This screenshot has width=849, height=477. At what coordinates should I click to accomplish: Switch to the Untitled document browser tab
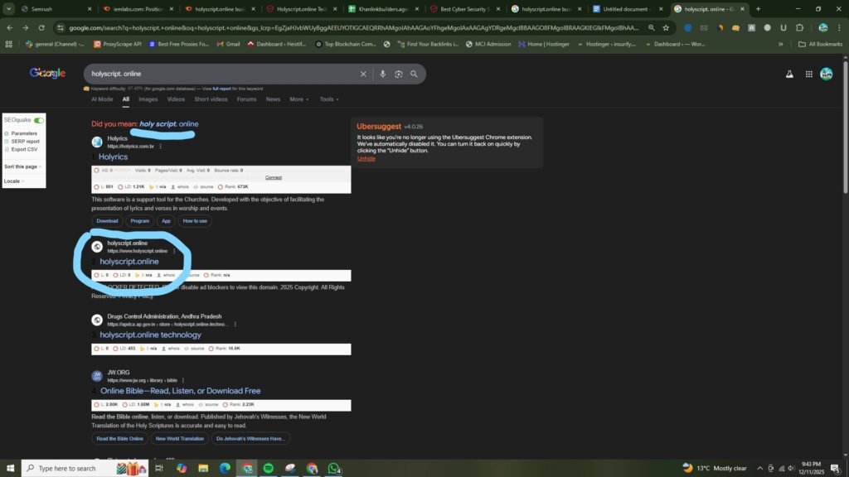coord(626,9)
